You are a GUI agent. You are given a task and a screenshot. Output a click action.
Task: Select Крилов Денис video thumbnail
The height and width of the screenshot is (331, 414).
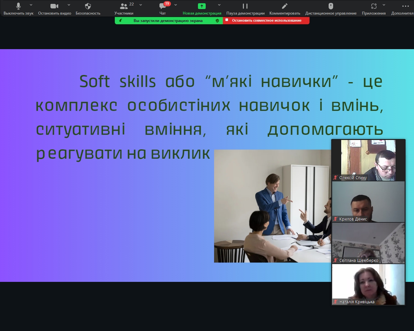pyautogui.click(x=368, y=202)
